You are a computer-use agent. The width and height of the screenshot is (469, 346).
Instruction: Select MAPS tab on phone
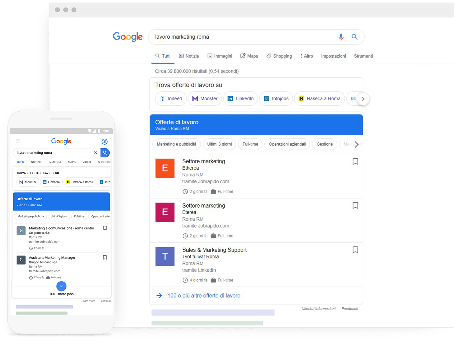72,162
